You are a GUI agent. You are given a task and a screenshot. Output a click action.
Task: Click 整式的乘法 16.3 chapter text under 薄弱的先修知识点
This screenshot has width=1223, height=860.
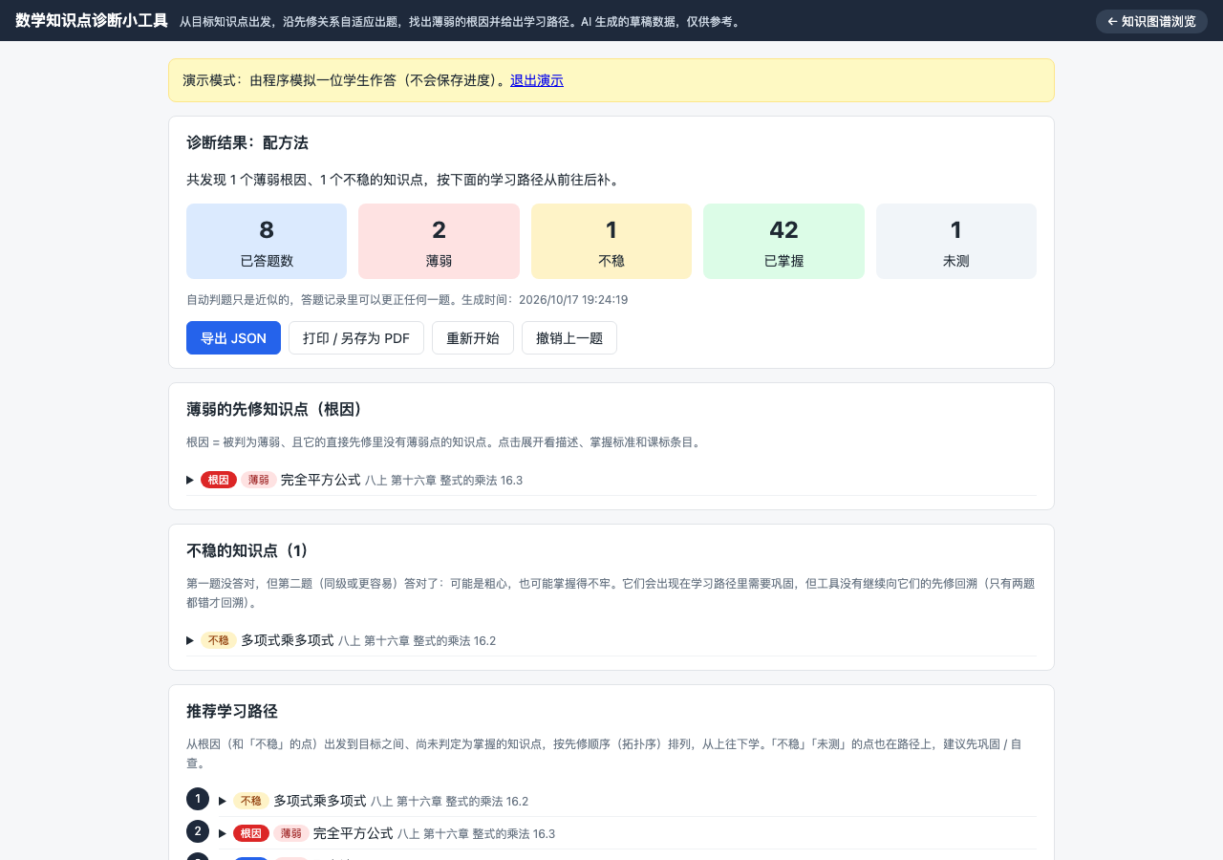click(x=482, y=480)
